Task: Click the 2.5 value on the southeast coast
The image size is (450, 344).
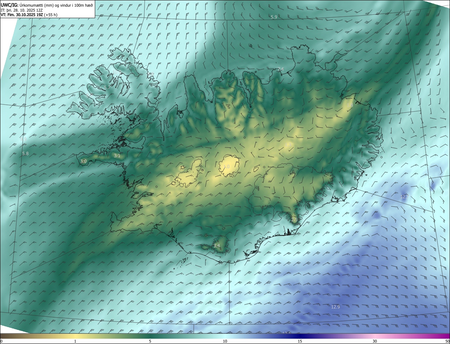Action: pyautogui.click(x=295, y=219)
